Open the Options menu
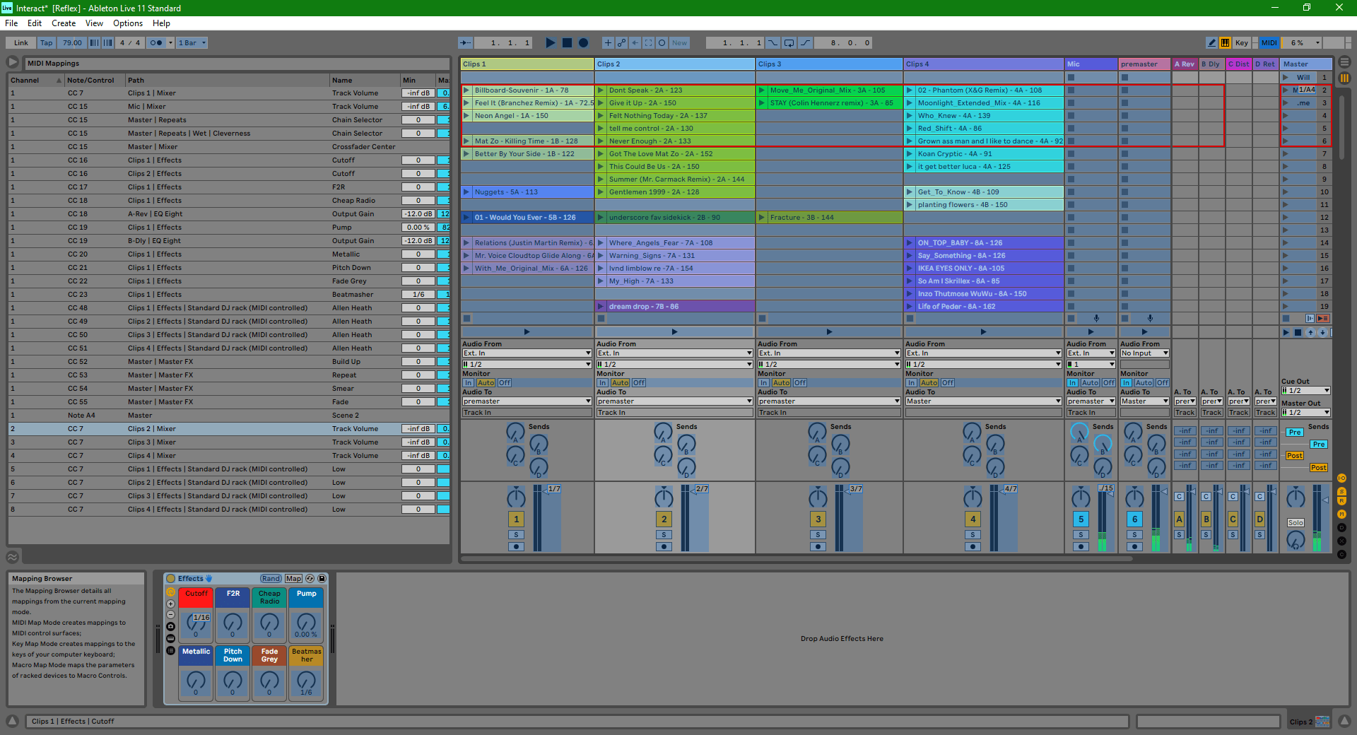 tap(127, 23)
